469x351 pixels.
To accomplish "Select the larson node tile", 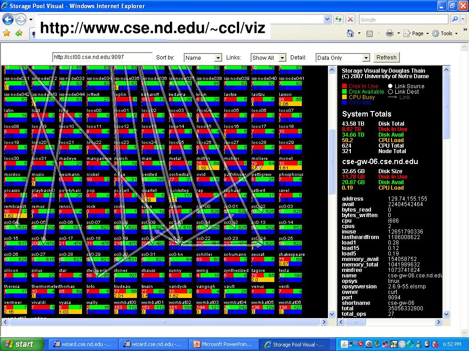I will coord(290,99).
